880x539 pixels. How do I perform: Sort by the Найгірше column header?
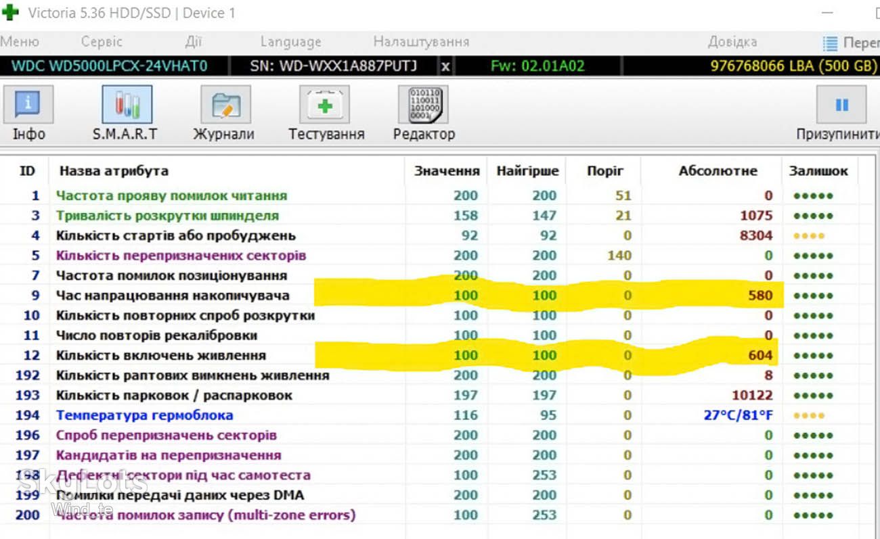(x=528, y=171)
